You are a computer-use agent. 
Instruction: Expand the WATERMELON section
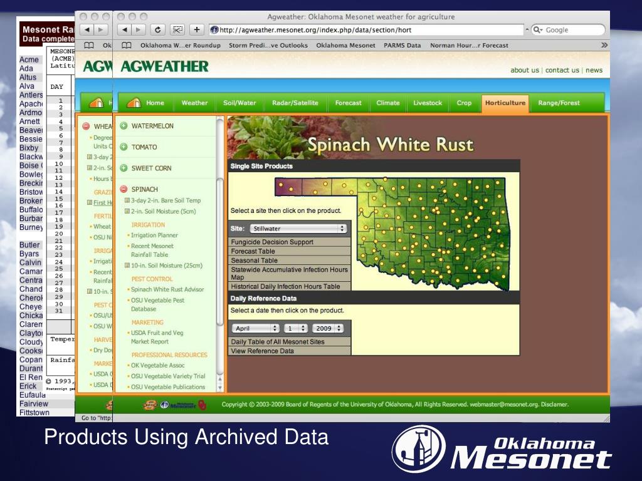(x=152, y=126)
